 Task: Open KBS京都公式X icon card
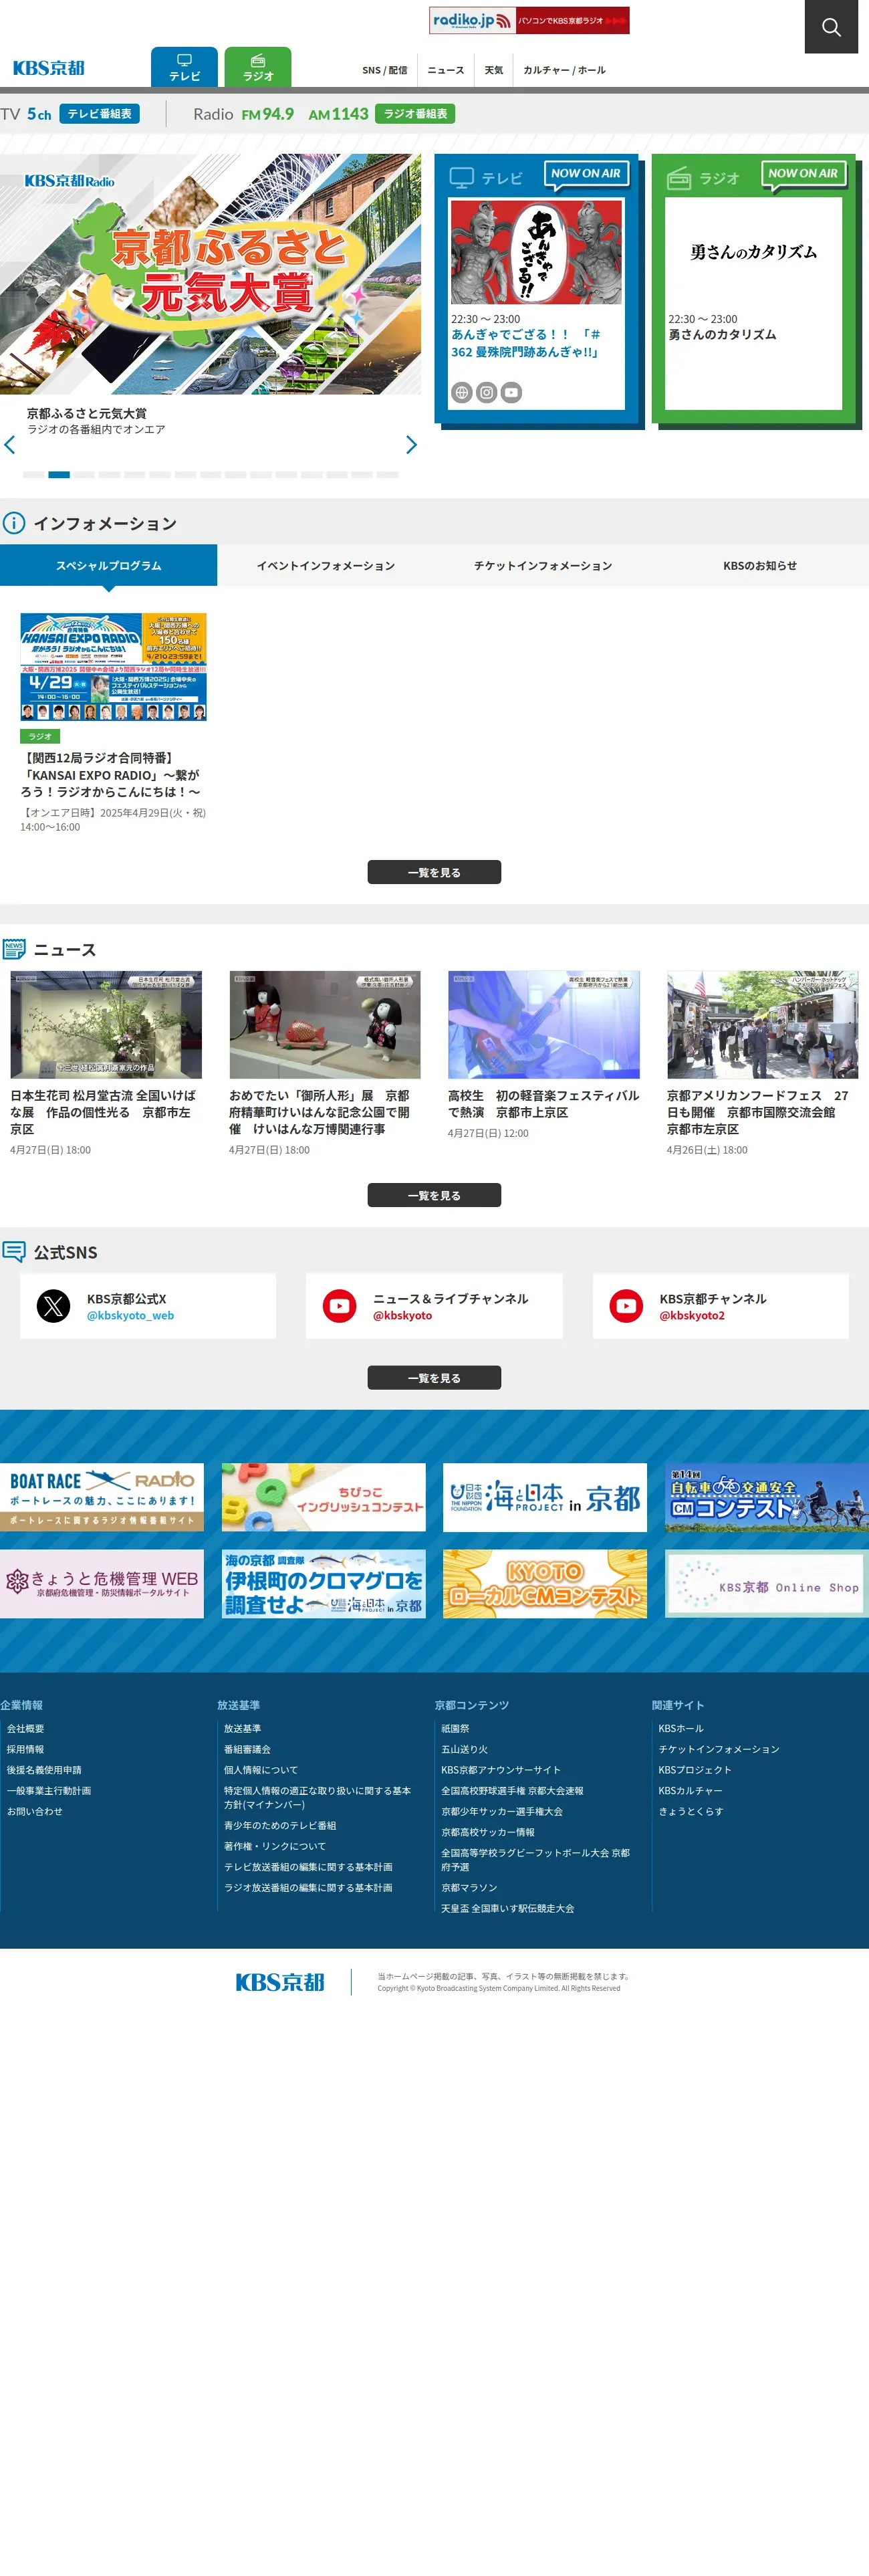[53, 1306]
